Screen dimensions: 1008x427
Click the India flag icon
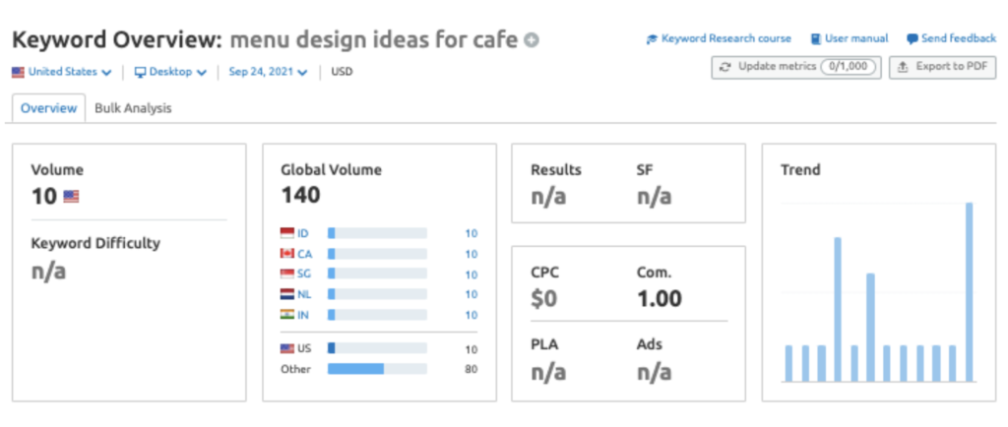287,315
